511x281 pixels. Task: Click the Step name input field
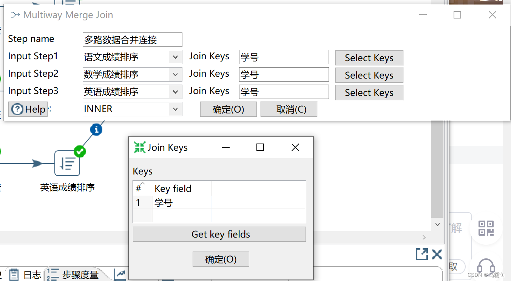(x=132, y=40)
